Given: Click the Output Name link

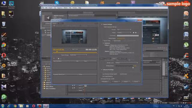Looking at the screenshot, I should point(121,38).
